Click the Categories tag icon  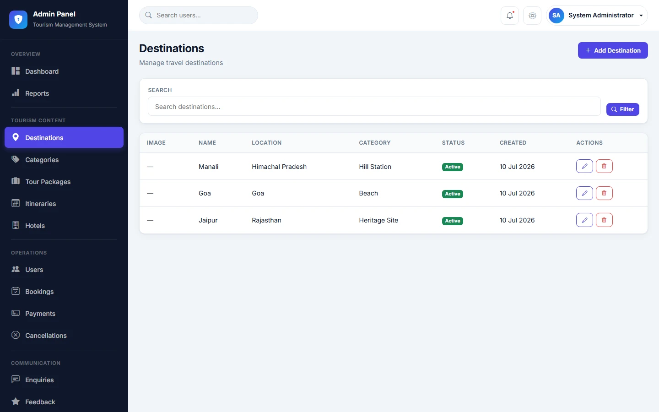coord(16,159)
